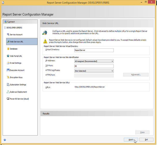The height and width of the screenshot is (145, 157).
Task: Click the Results panel header
Action: [97, 114]
